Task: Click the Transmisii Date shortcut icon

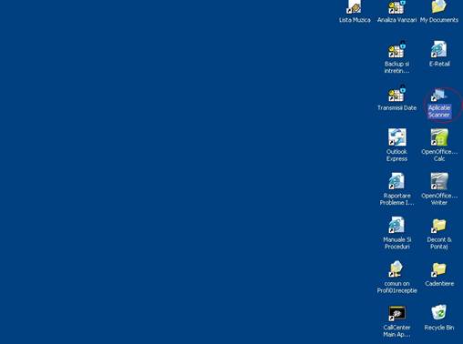Action: (396, 94)
